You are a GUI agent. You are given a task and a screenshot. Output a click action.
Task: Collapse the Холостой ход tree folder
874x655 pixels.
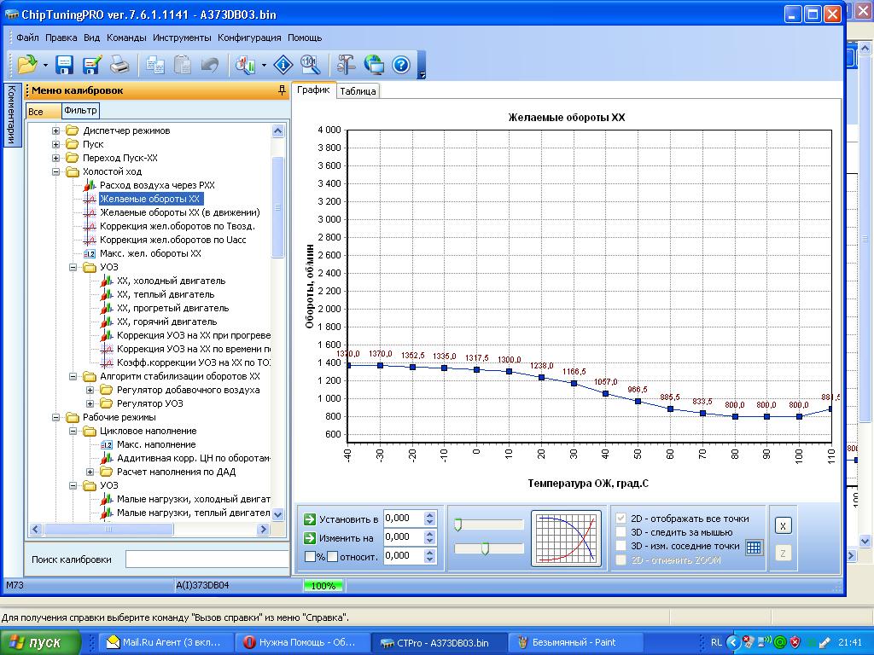(x=56, y=171)
